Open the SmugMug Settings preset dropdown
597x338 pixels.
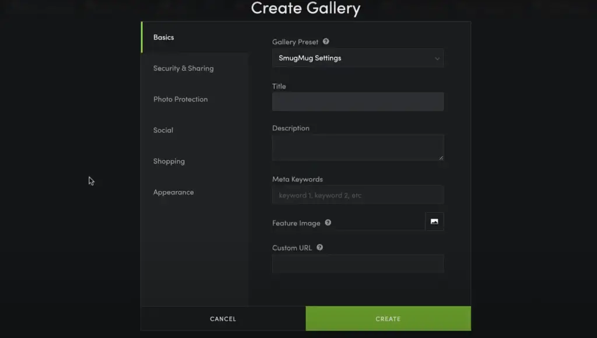pos(357,58)
